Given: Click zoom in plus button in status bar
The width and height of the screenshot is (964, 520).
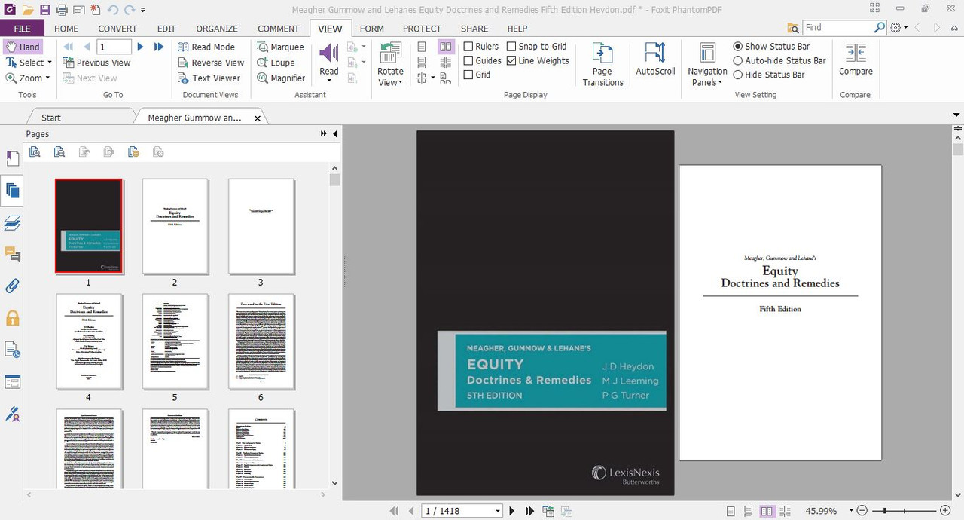Looking at the screenshot, I should (x=945, y=511).
